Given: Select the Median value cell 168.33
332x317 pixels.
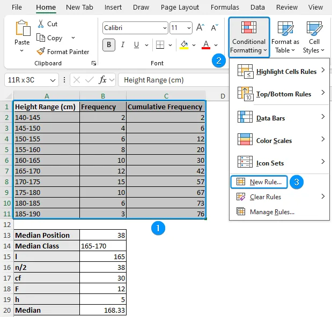Looking at the screenshot, I should point(103,310).
